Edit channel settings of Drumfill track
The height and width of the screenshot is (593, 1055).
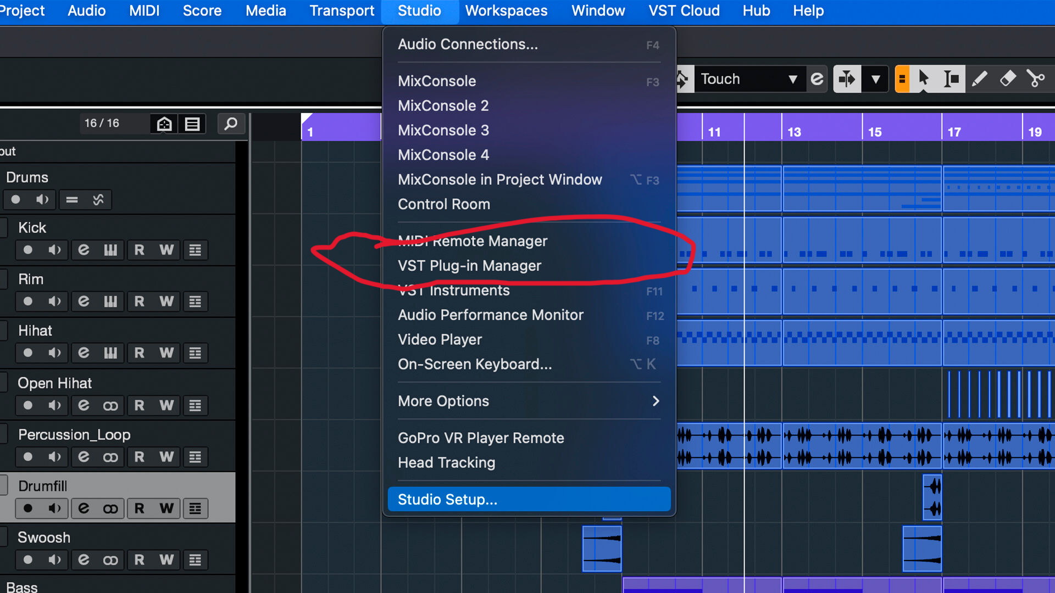(84, 509)
